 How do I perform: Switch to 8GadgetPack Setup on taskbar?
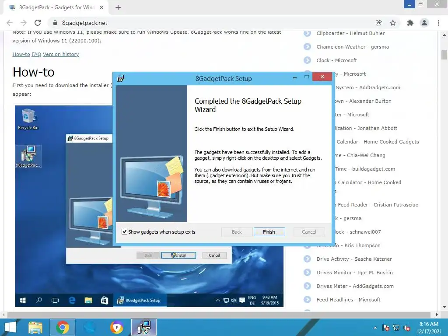(x=143, y=327)
